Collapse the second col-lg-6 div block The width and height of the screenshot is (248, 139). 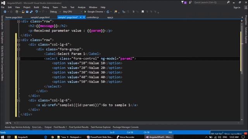19,100
